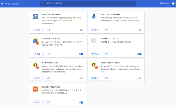Click the 개발자 모드 label

click(165, 3)
